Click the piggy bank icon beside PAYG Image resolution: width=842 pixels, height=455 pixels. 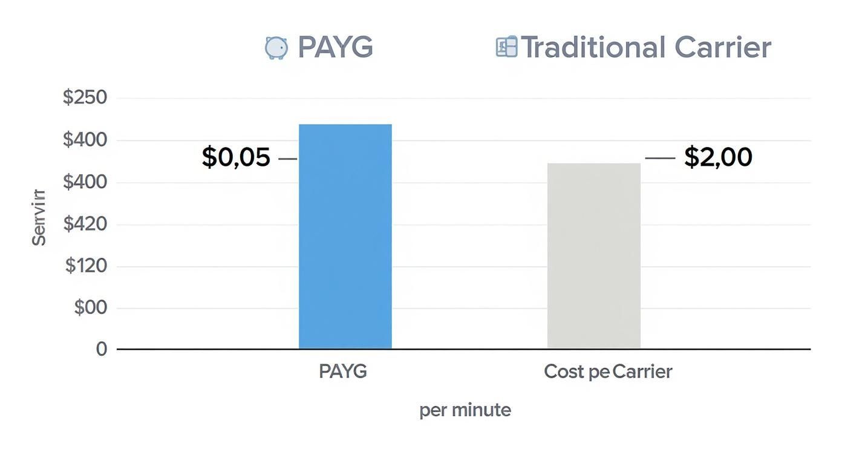coord(276,48)
